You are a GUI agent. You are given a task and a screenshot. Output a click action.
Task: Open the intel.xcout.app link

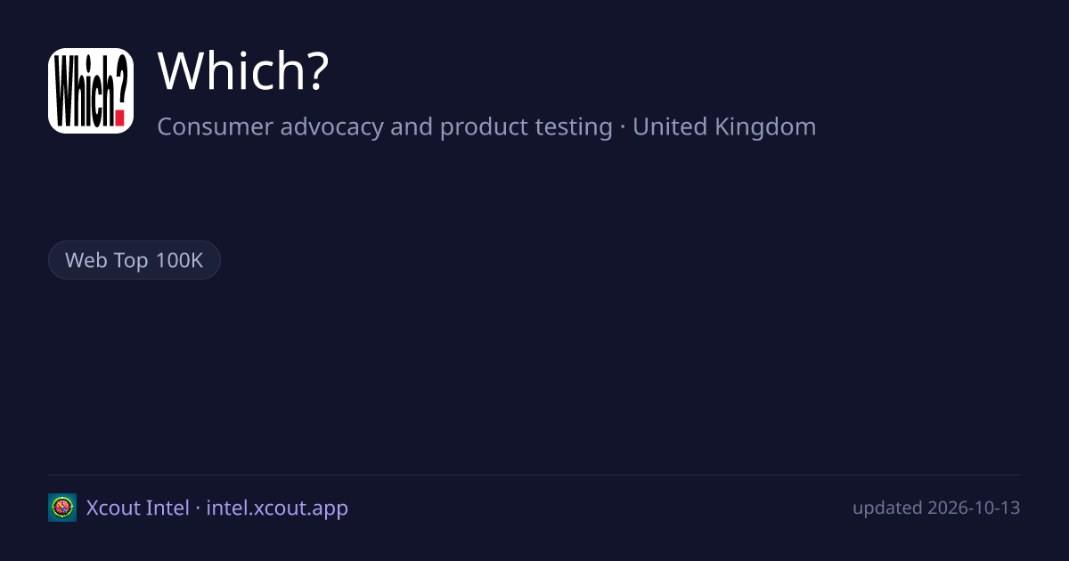pos(277,508)
